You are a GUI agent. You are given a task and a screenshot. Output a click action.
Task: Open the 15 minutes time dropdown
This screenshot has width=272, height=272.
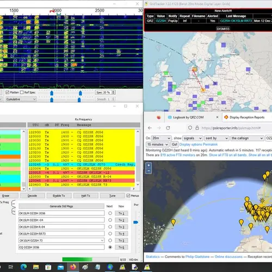click(158, 145)
